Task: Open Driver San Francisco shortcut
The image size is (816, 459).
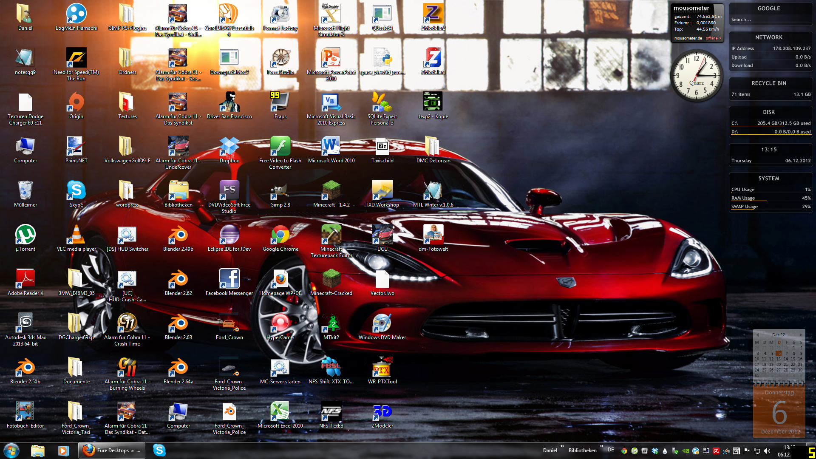Action: 229,105
